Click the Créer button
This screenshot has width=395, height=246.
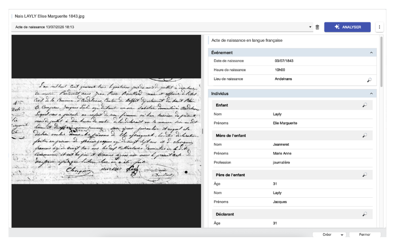[x=327, y=235]
